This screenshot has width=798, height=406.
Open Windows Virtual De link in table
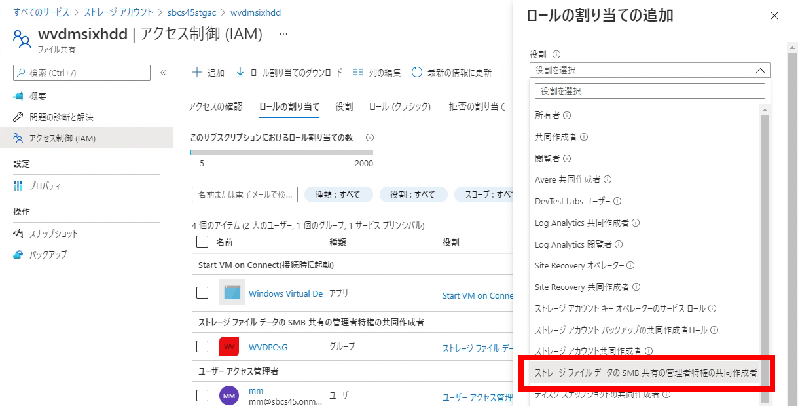click(285, 293)
